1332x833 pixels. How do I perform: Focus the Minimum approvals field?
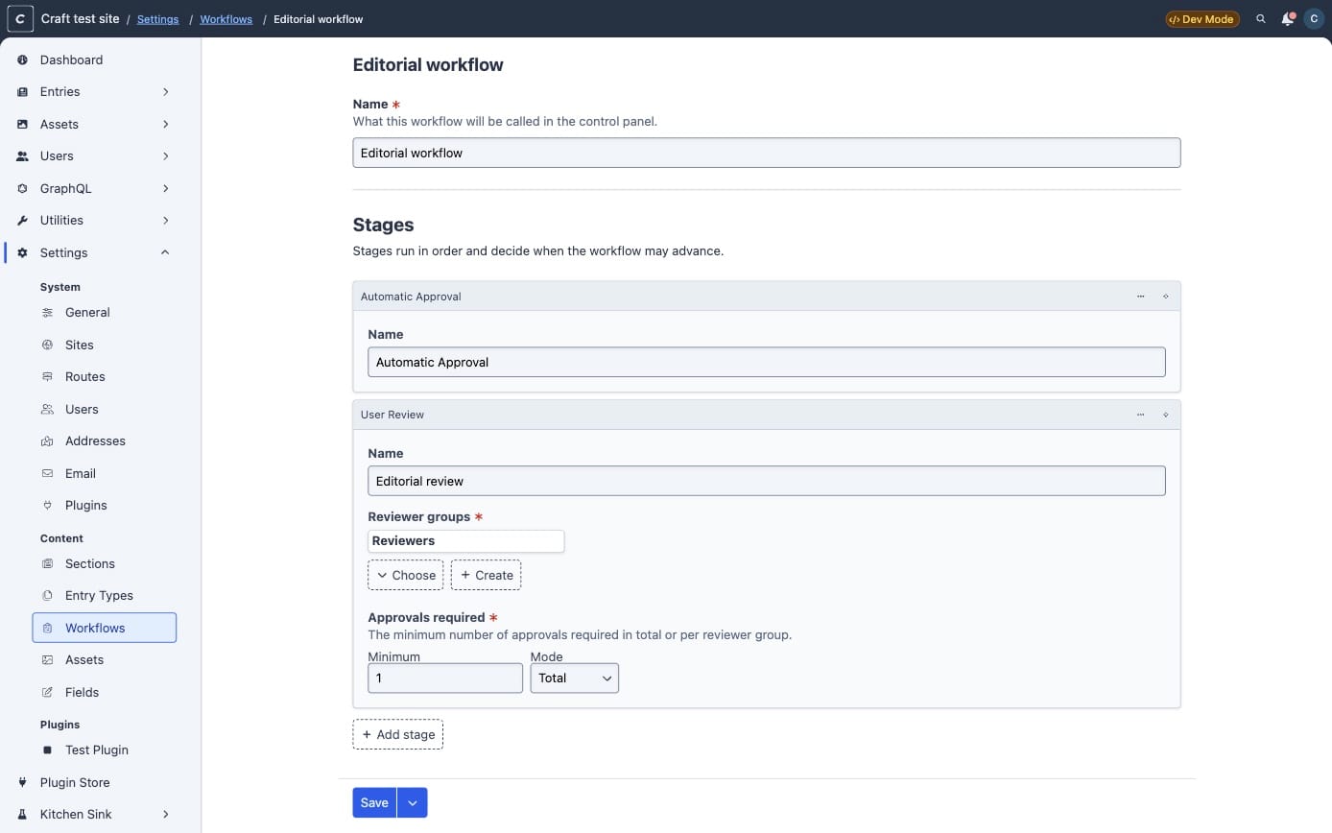[x=445, y=678]
